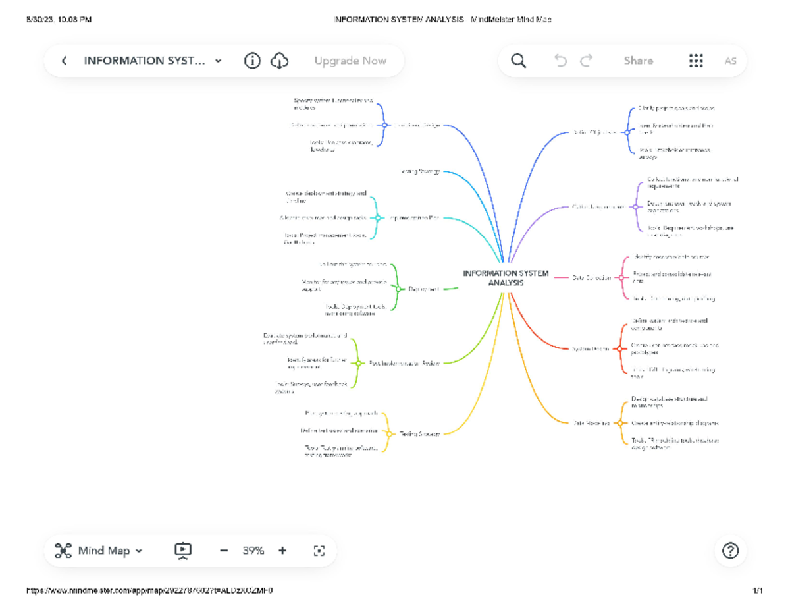Select the System Design node
The width and height of the screenshot is (790, 610).
[x=591, y=348]
